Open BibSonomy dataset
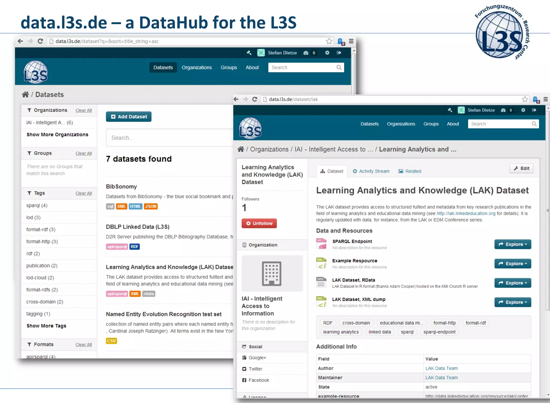 [x=121, y=186]
